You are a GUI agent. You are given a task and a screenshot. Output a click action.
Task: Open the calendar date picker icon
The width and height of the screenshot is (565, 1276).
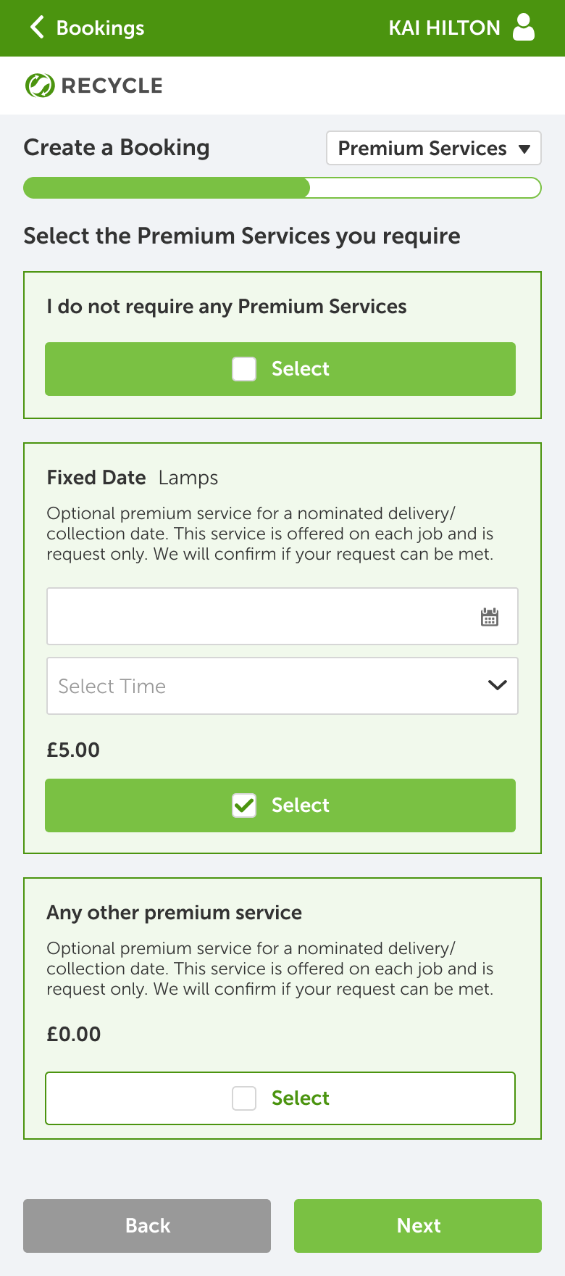coord(490,617)
